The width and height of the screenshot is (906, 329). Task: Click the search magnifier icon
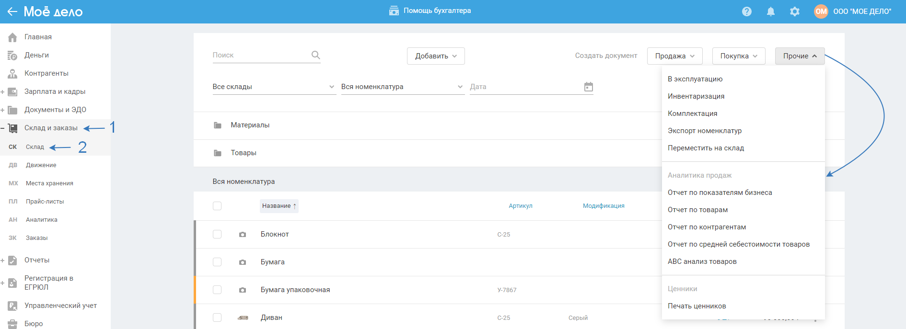click(x=315, y=55)
